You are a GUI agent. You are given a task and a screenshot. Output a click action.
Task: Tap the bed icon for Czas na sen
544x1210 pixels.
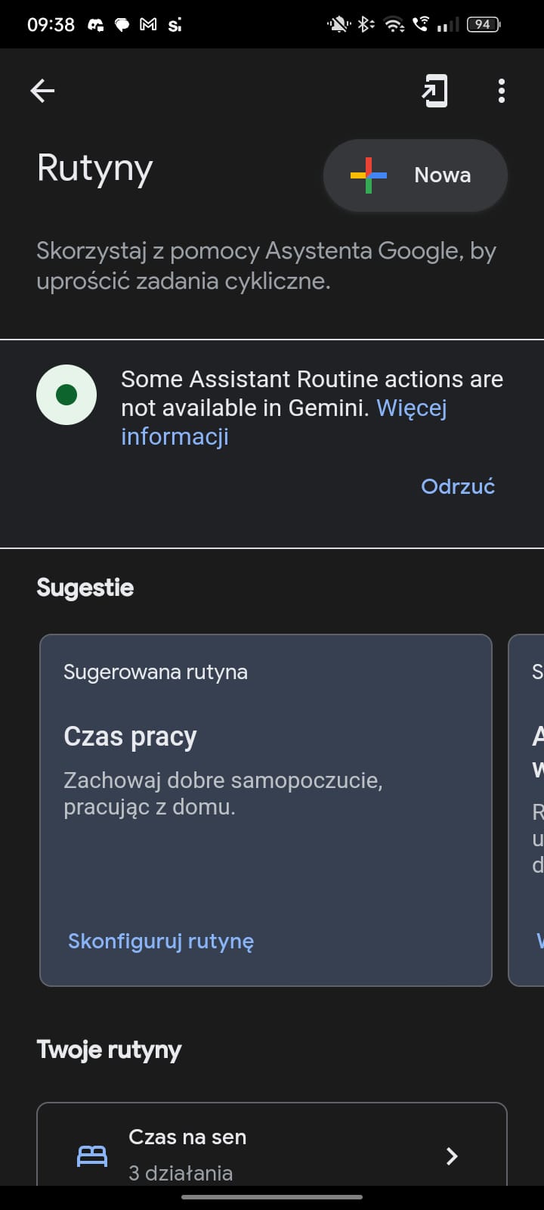pyautogui.click(x=92, y=1156)
